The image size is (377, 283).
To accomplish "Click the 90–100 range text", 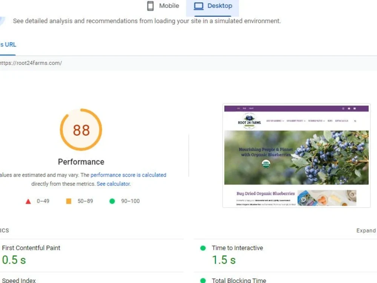I will (x=130, y=201).
